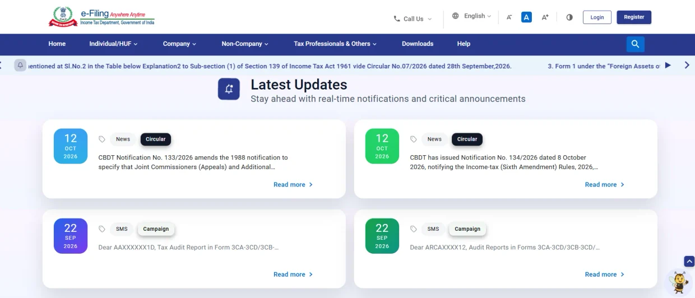
Task: Click tag icon on AAXXXXXX1D SMS card
Action: pyautogui.click(x=102, y=229)
